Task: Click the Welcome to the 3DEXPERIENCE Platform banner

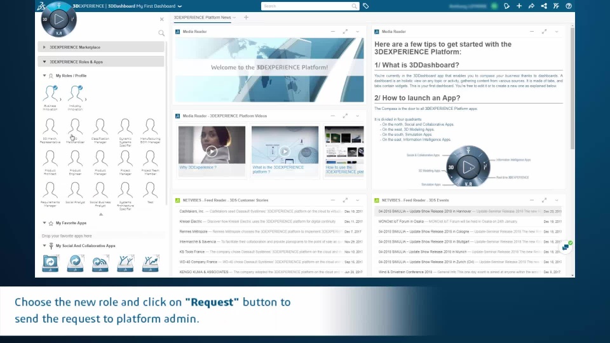Action: pyautogui.click(x=269, y=70)
